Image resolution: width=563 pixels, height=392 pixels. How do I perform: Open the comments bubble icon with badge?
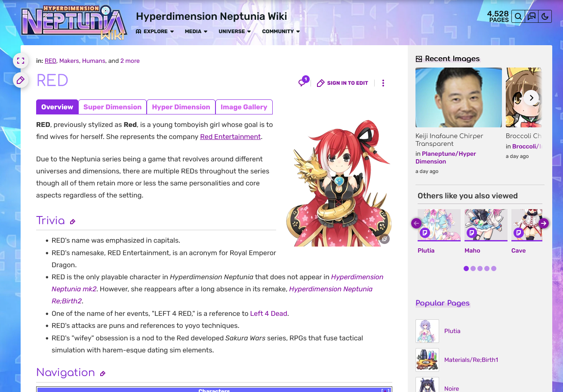[x=303, y=82]
